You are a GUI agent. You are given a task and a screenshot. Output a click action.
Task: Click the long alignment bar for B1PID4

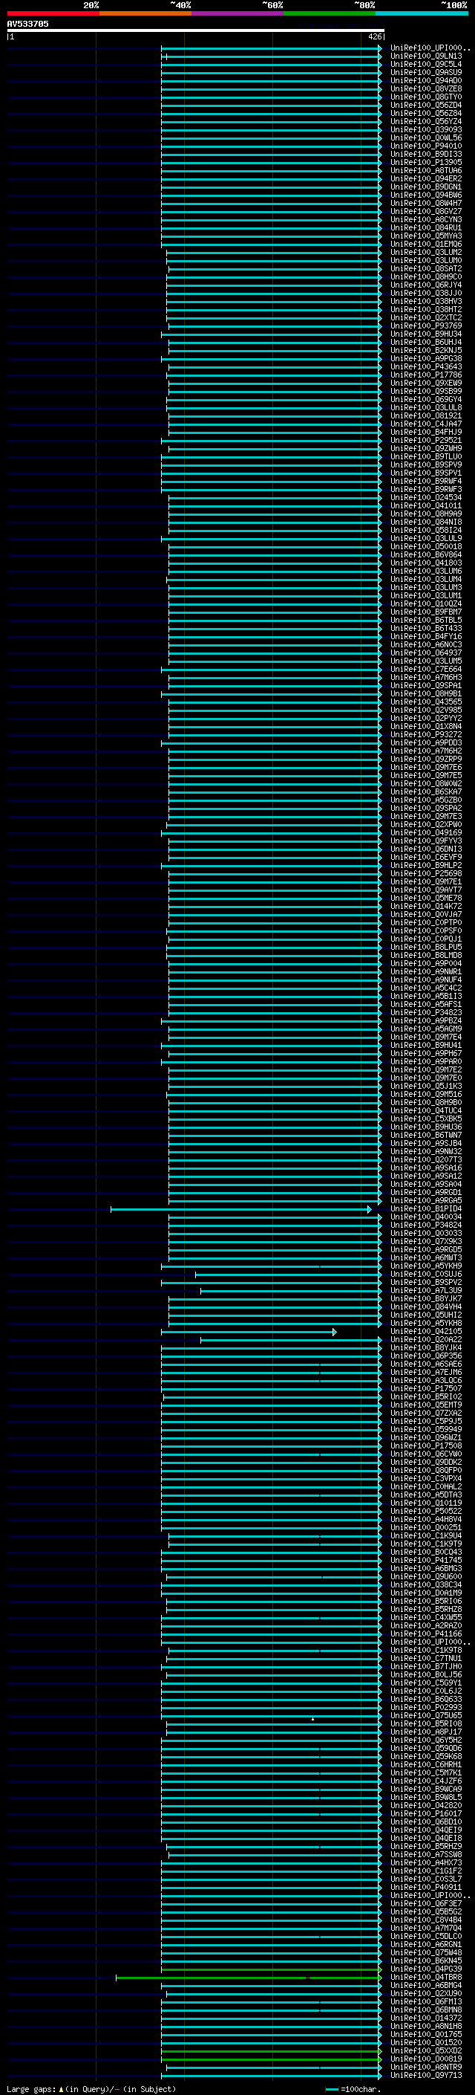pyautogui.click(x=241, y=1209)
